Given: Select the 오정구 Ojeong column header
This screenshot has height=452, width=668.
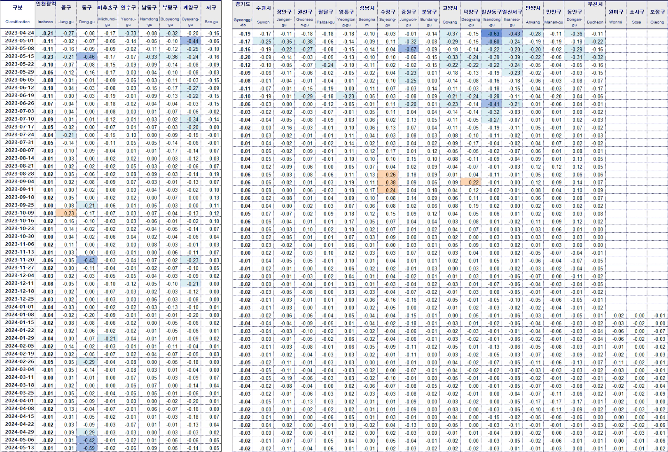Looking at the screenshot, I should (657, 14).
